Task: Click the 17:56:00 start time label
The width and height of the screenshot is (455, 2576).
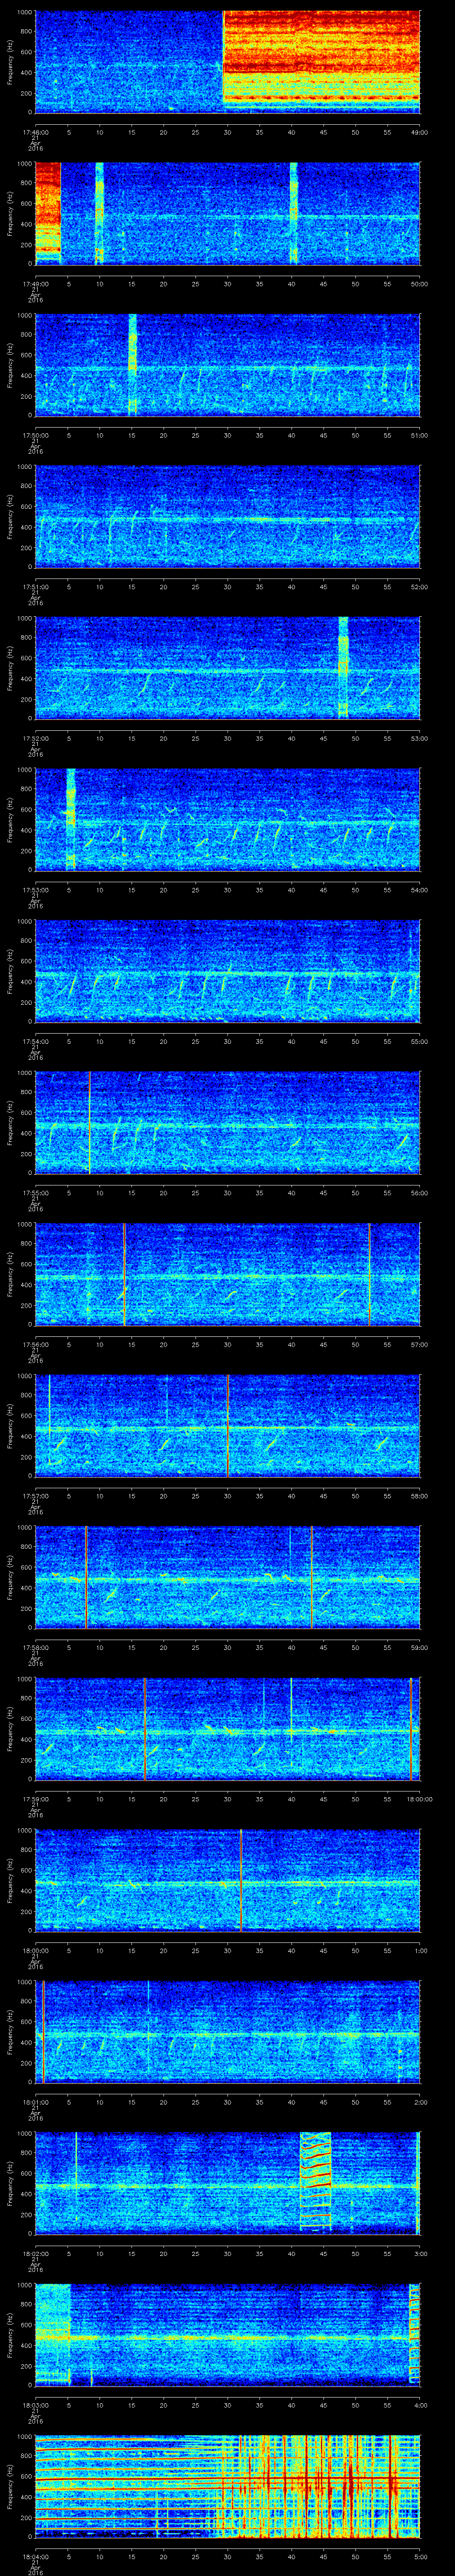Action: (x=35, y=1344)
